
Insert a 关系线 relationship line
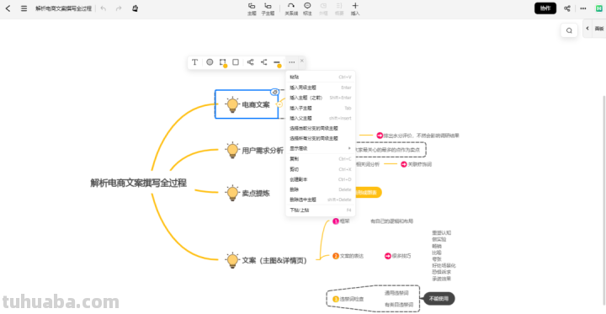tap(291, 9)
